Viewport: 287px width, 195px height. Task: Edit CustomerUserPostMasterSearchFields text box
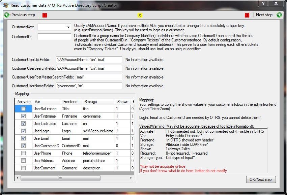(99, 77)
